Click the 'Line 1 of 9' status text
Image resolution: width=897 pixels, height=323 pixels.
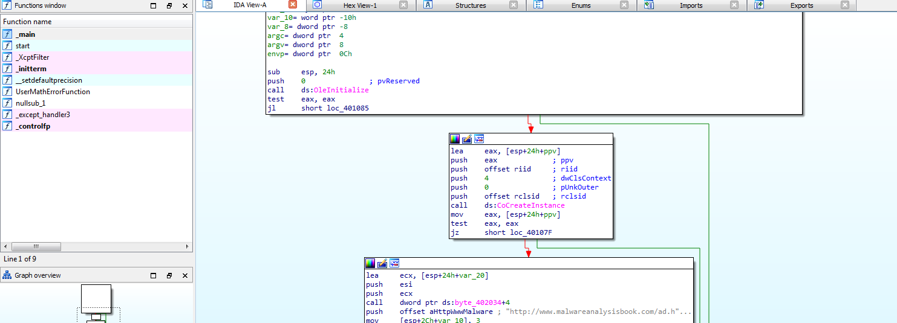point(20,258)
